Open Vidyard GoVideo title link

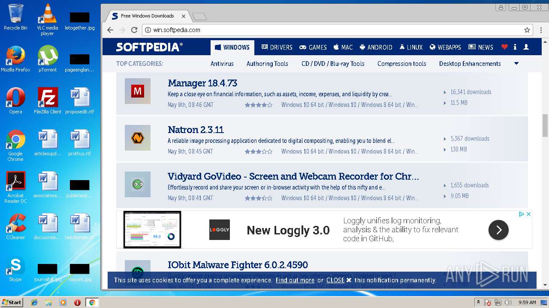[x=293, y=176]
